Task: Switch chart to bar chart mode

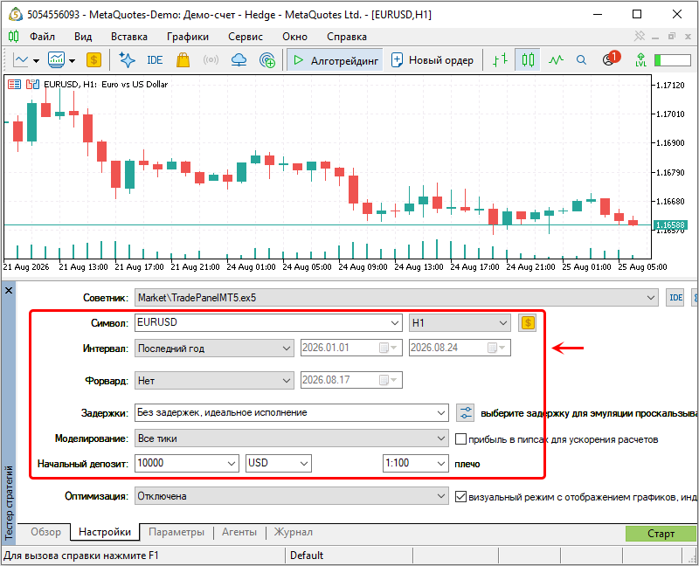Action: (x=500, y=59)
